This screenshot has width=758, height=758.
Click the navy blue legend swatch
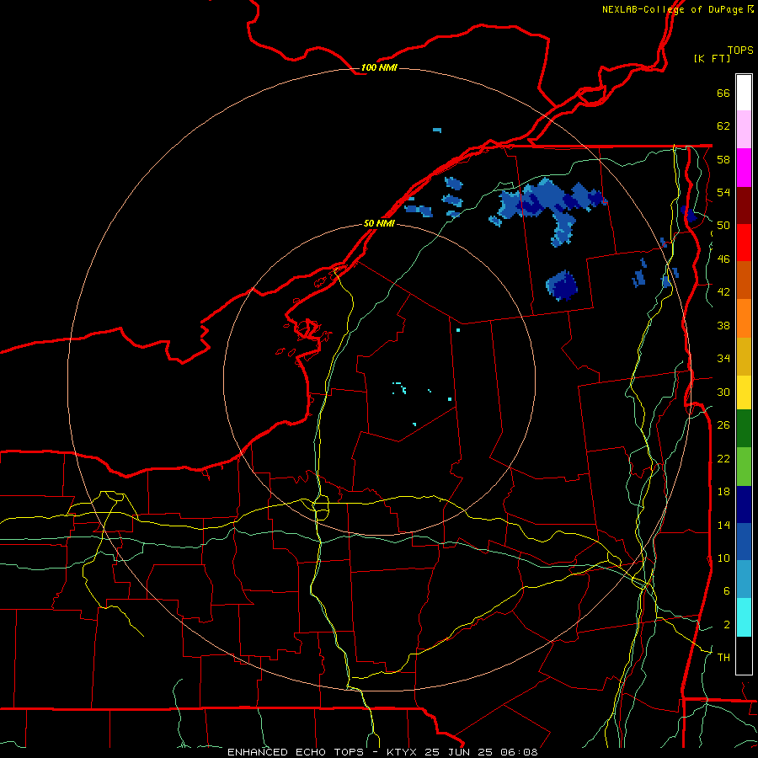click(x=744, y=504)
